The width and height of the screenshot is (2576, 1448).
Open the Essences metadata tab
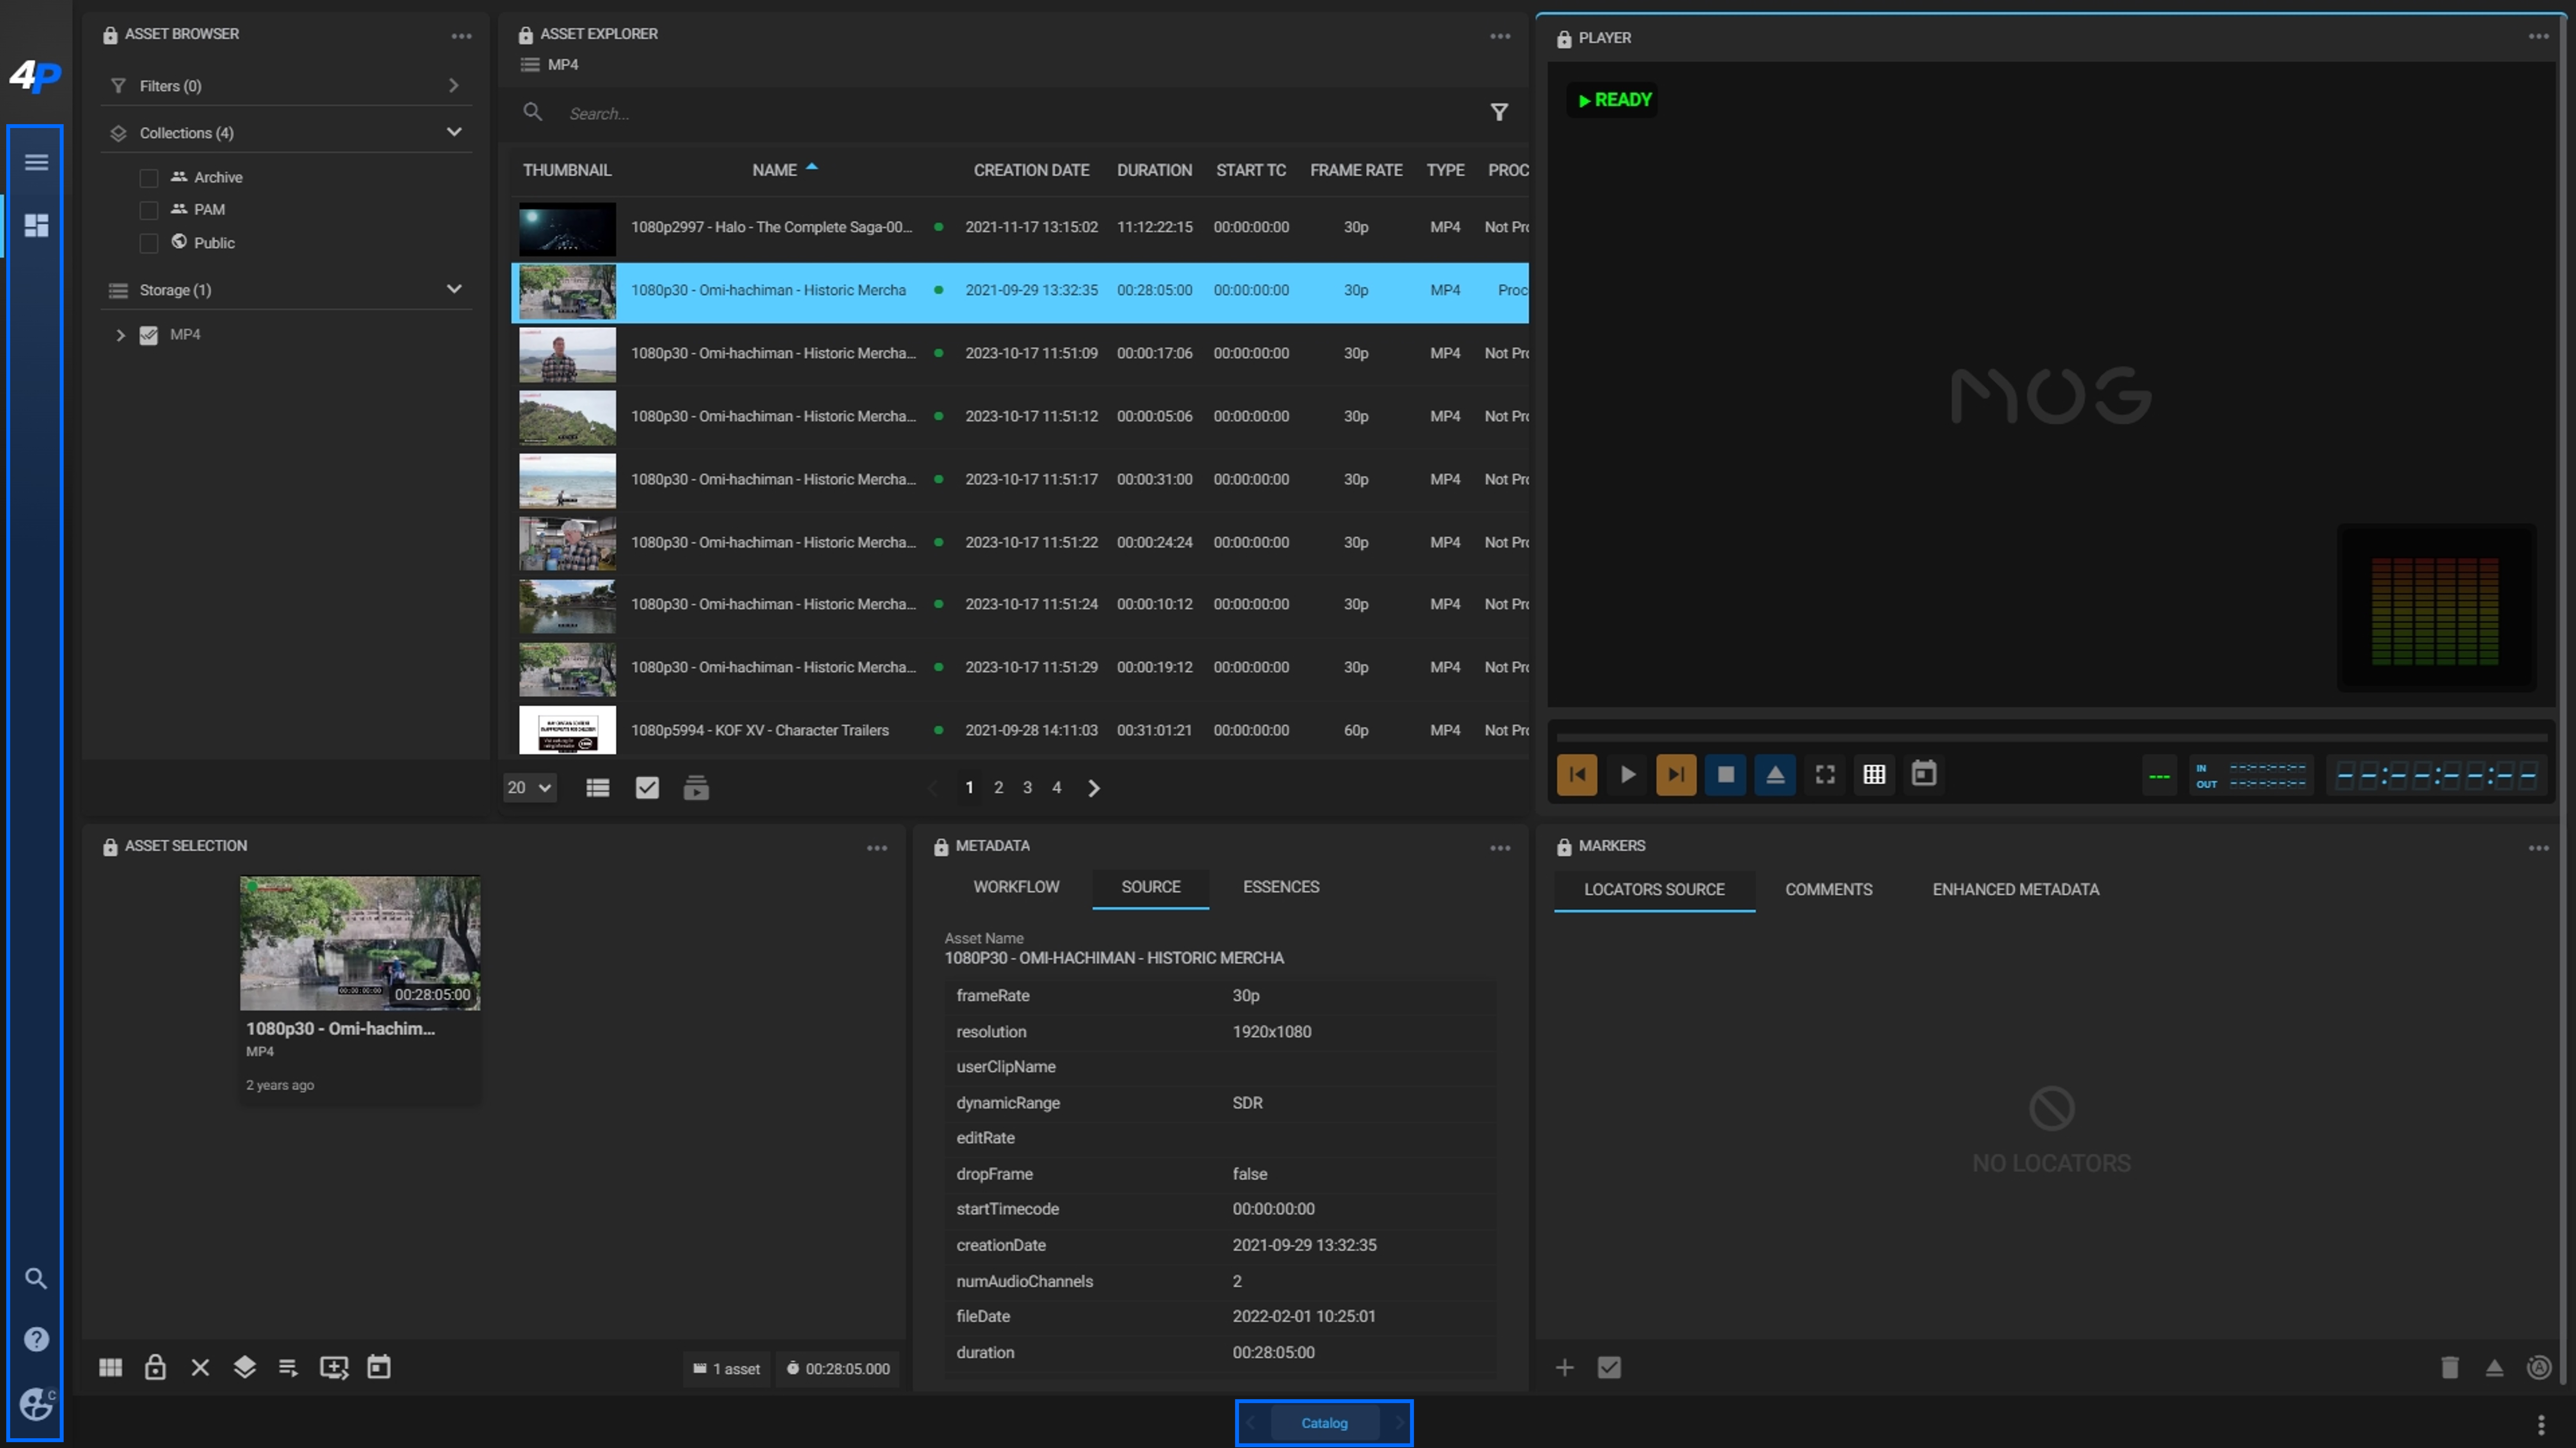tap(1281, 887)
